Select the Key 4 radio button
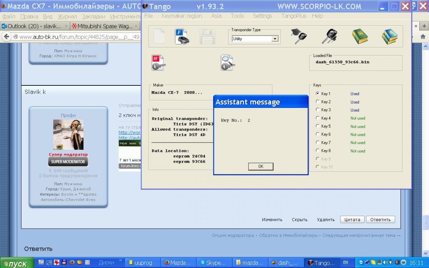 [x=317, y=118]
